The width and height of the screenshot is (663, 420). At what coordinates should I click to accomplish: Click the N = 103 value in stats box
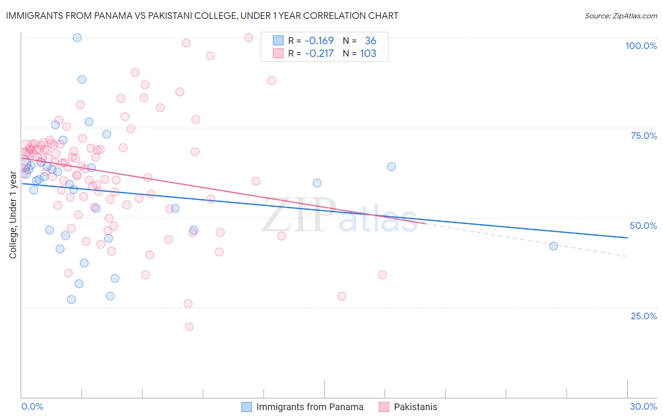(x=359, y=53)
